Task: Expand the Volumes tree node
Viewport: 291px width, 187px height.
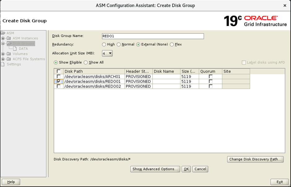Action: (x=3, y=54)
